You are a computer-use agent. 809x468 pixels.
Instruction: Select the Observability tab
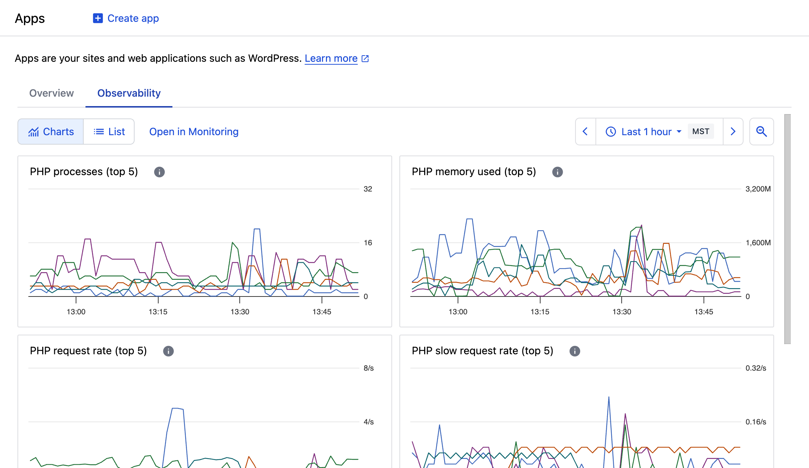click(x=129, y=93)
